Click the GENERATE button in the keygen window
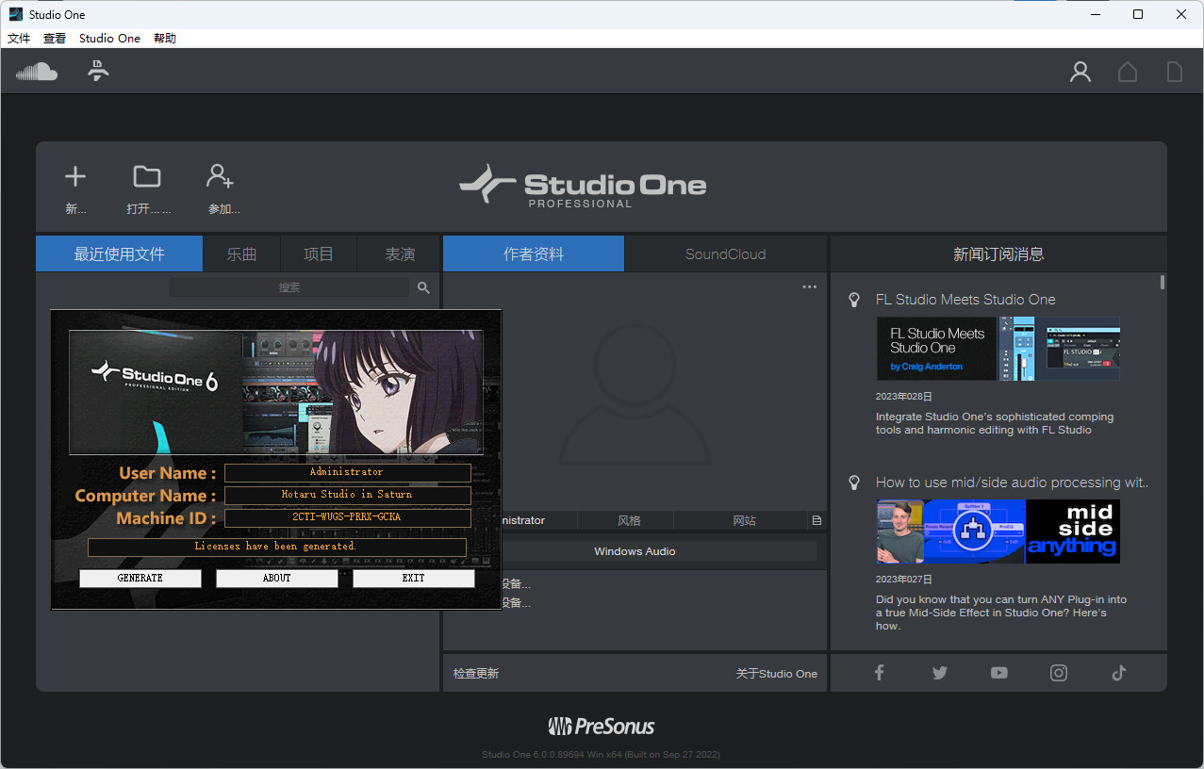The image size is (1204, 769). 140,578
